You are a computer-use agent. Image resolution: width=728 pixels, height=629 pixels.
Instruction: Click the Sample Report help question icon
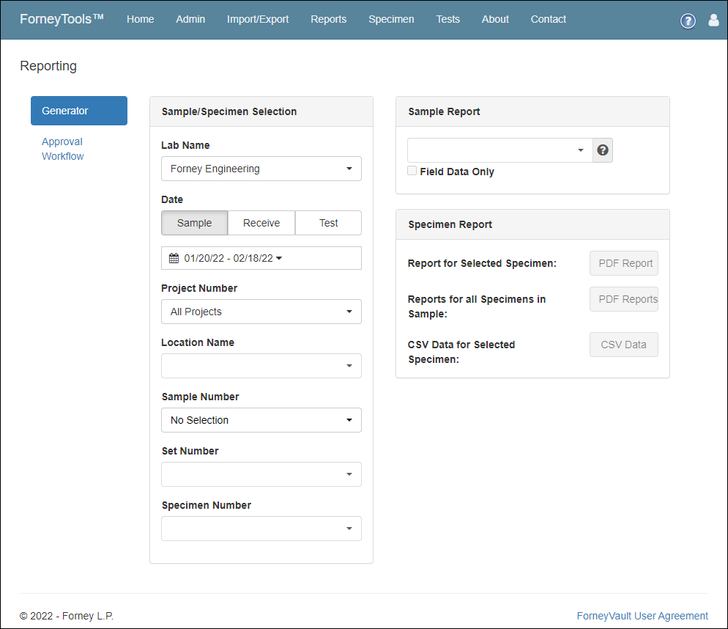[603, 150]
